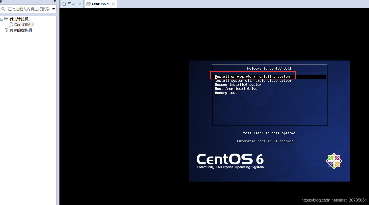
Task: Click the home icon on 主页 tab
Action: pyautogui.click(x=64, y=4)
